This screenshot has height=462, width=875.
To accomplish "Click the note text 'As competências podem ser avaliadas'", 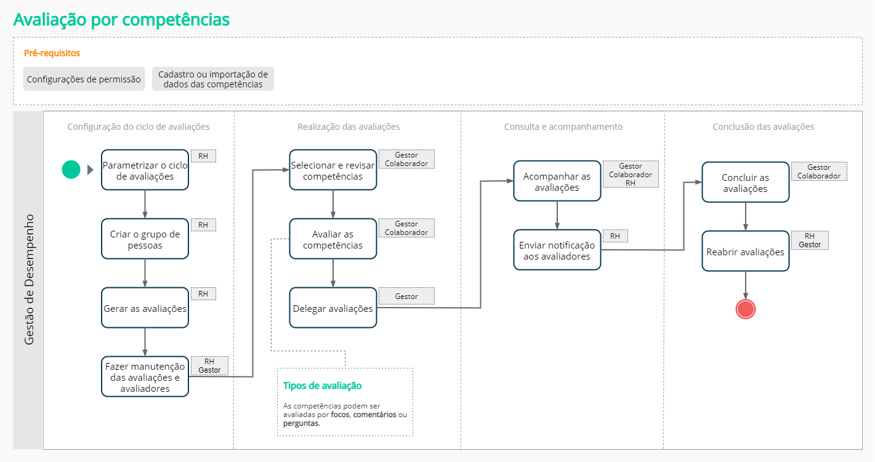I will (x=345, y=415).
